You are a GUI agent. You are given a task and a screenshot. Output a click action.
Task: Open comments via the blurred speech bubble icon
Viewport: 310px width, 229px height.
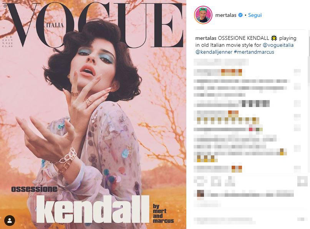coord(216,181)
